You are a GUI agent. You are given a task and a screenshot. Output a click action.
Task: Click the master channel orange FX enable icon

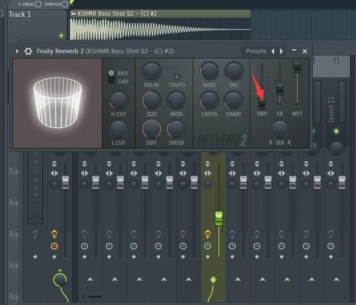[54, 234]
